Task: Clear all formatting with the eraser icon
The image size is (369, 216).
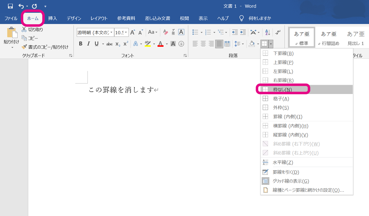Action: (165, 32)
